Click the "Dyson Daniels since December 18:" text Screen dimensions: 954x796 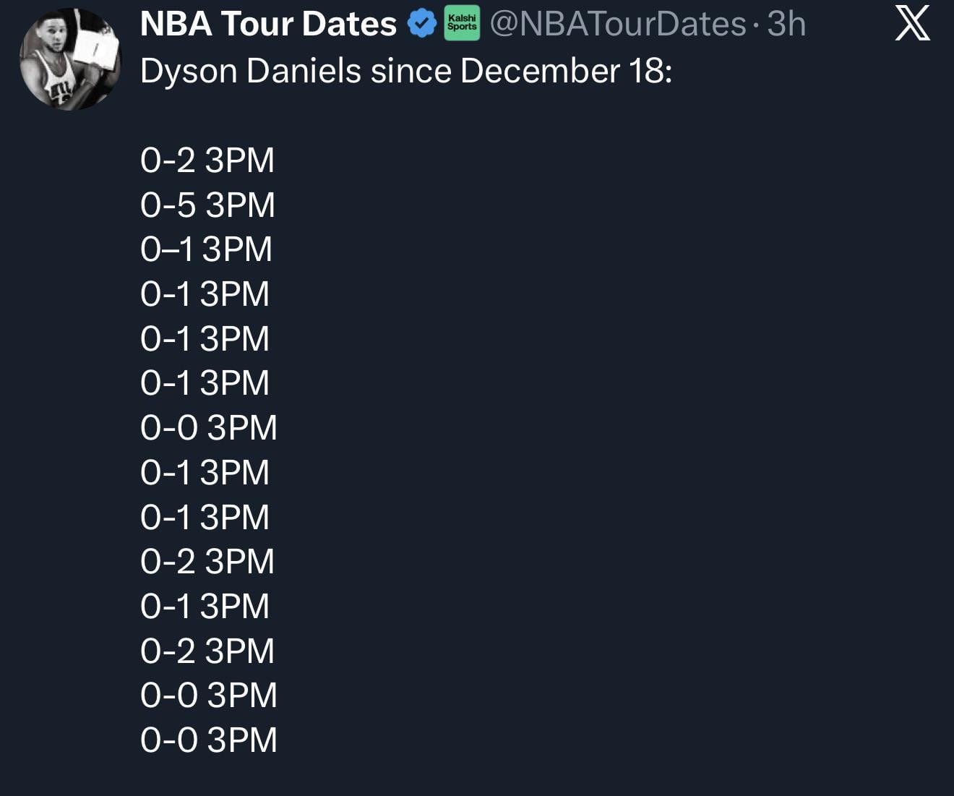[406, 71]
